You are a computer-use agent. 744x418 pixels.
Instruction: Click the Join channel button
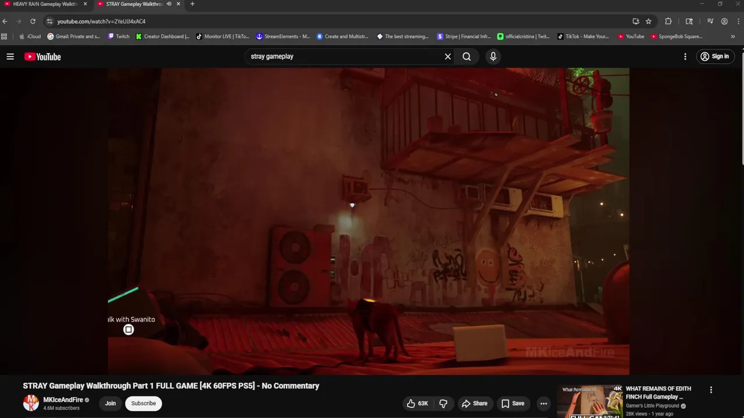pyautogui.click(x=110, y=403)
